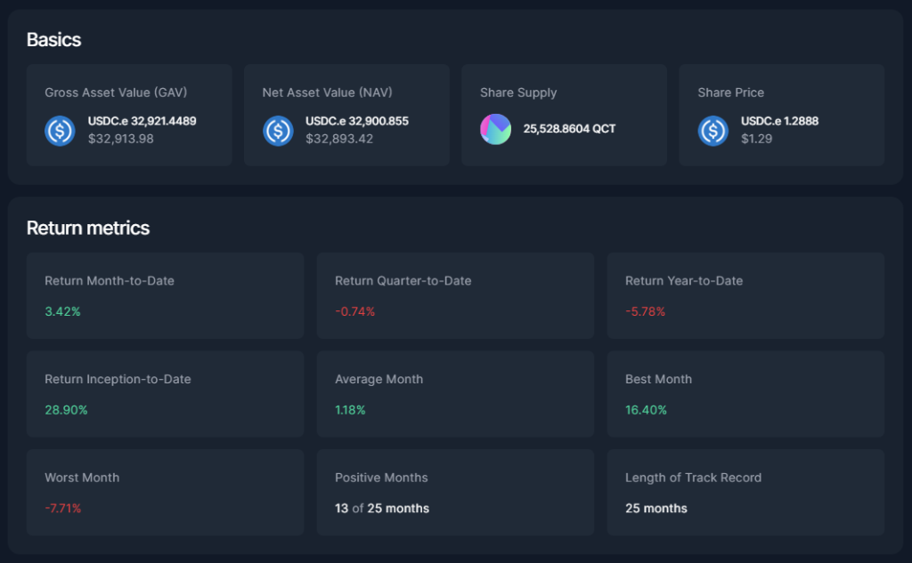Click the Average Month 1.18% value

point(350,410)
